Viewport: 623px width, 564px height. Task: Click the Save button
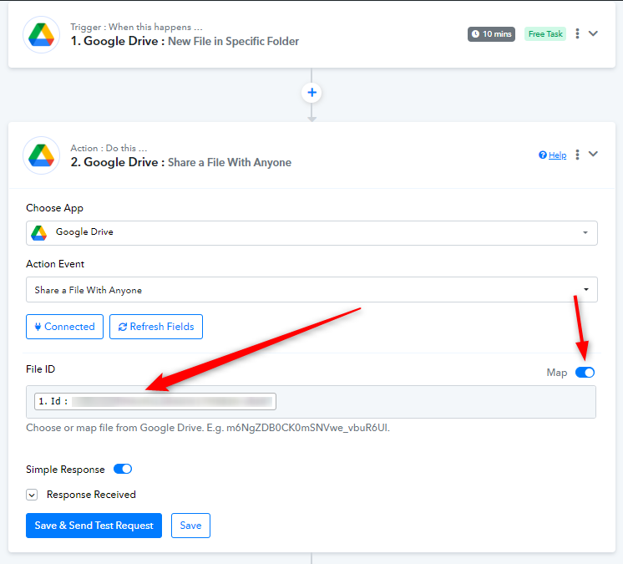[190, 526]
